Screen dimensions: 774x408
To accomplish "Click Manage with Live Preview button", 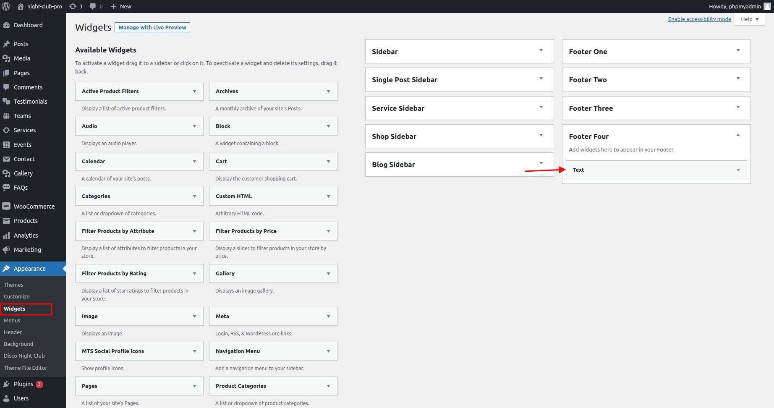I will (x=152, y=28).
